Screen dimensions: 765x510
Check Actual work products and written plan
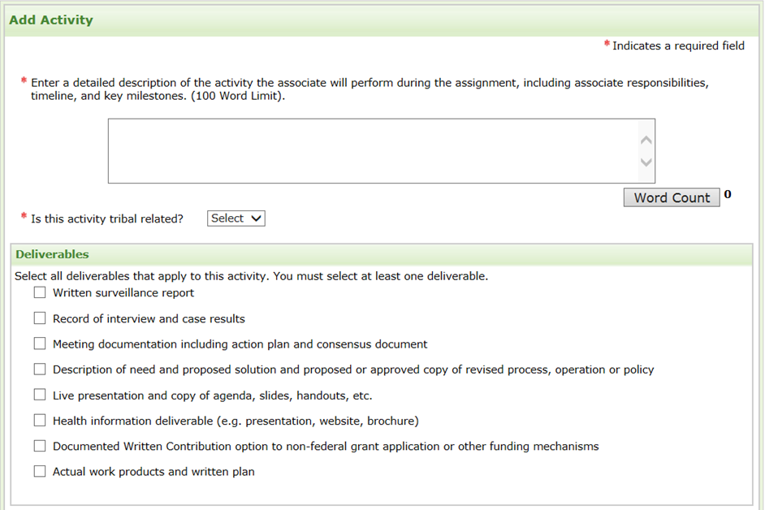pyautogui.click(x=40, y=471)
